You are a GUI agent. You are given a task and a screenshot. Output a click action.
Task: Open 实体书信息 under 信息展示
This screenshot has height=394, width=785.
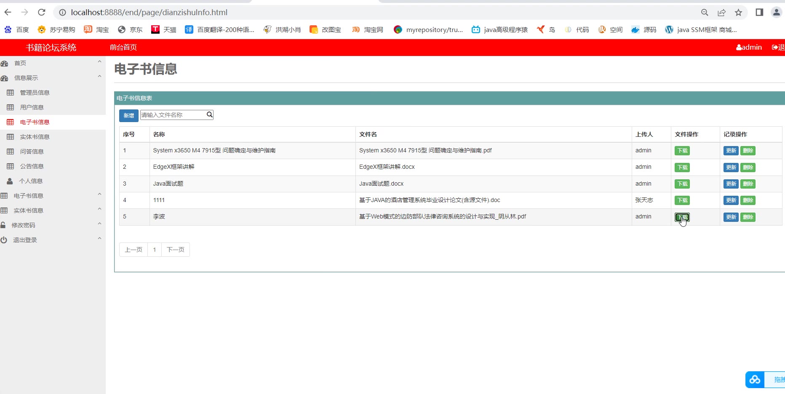point(35,137)
